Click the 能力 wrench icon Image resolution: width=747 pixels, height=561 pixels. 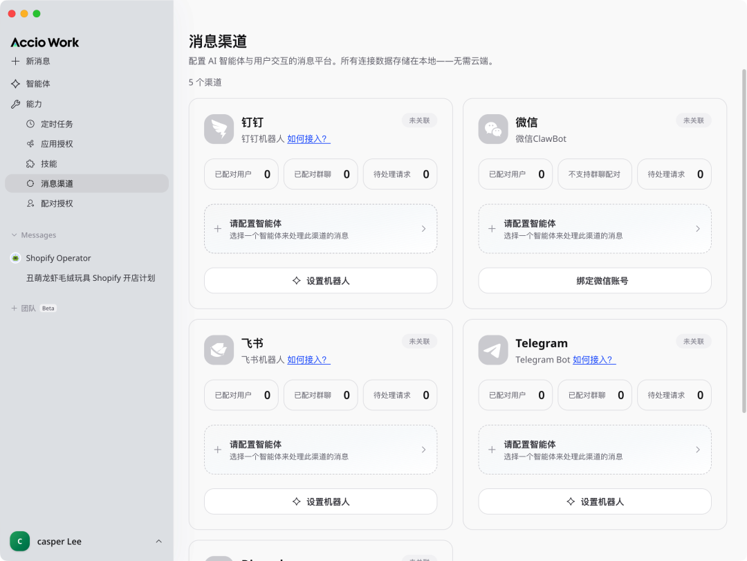[15, 104]
